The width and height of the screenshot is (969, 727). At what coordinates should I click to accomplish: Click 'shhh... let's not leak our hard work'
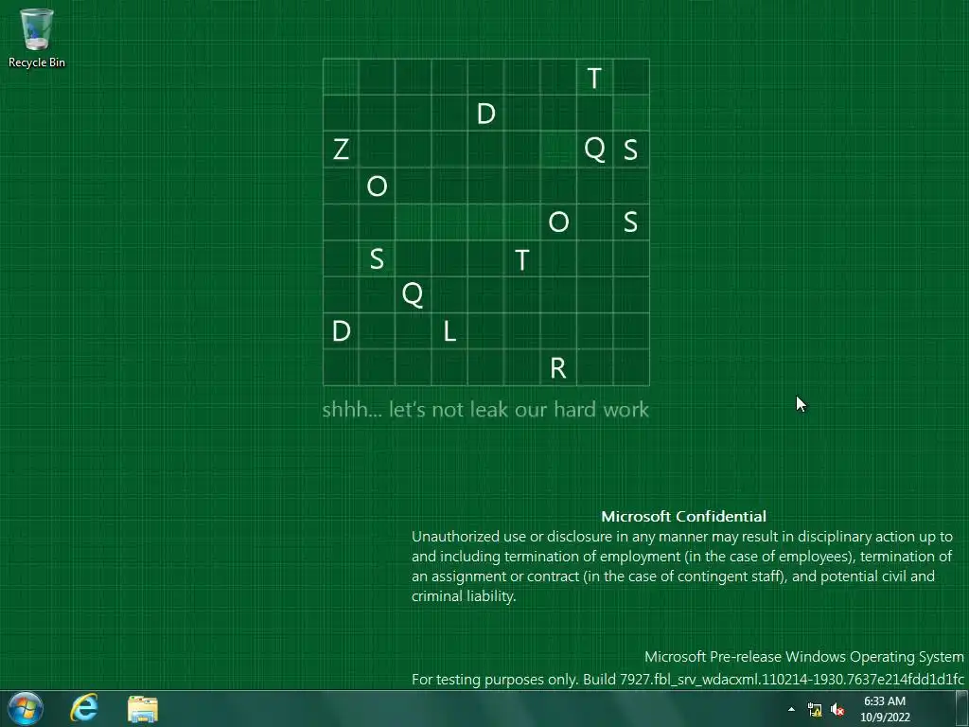tap(485, 409)
